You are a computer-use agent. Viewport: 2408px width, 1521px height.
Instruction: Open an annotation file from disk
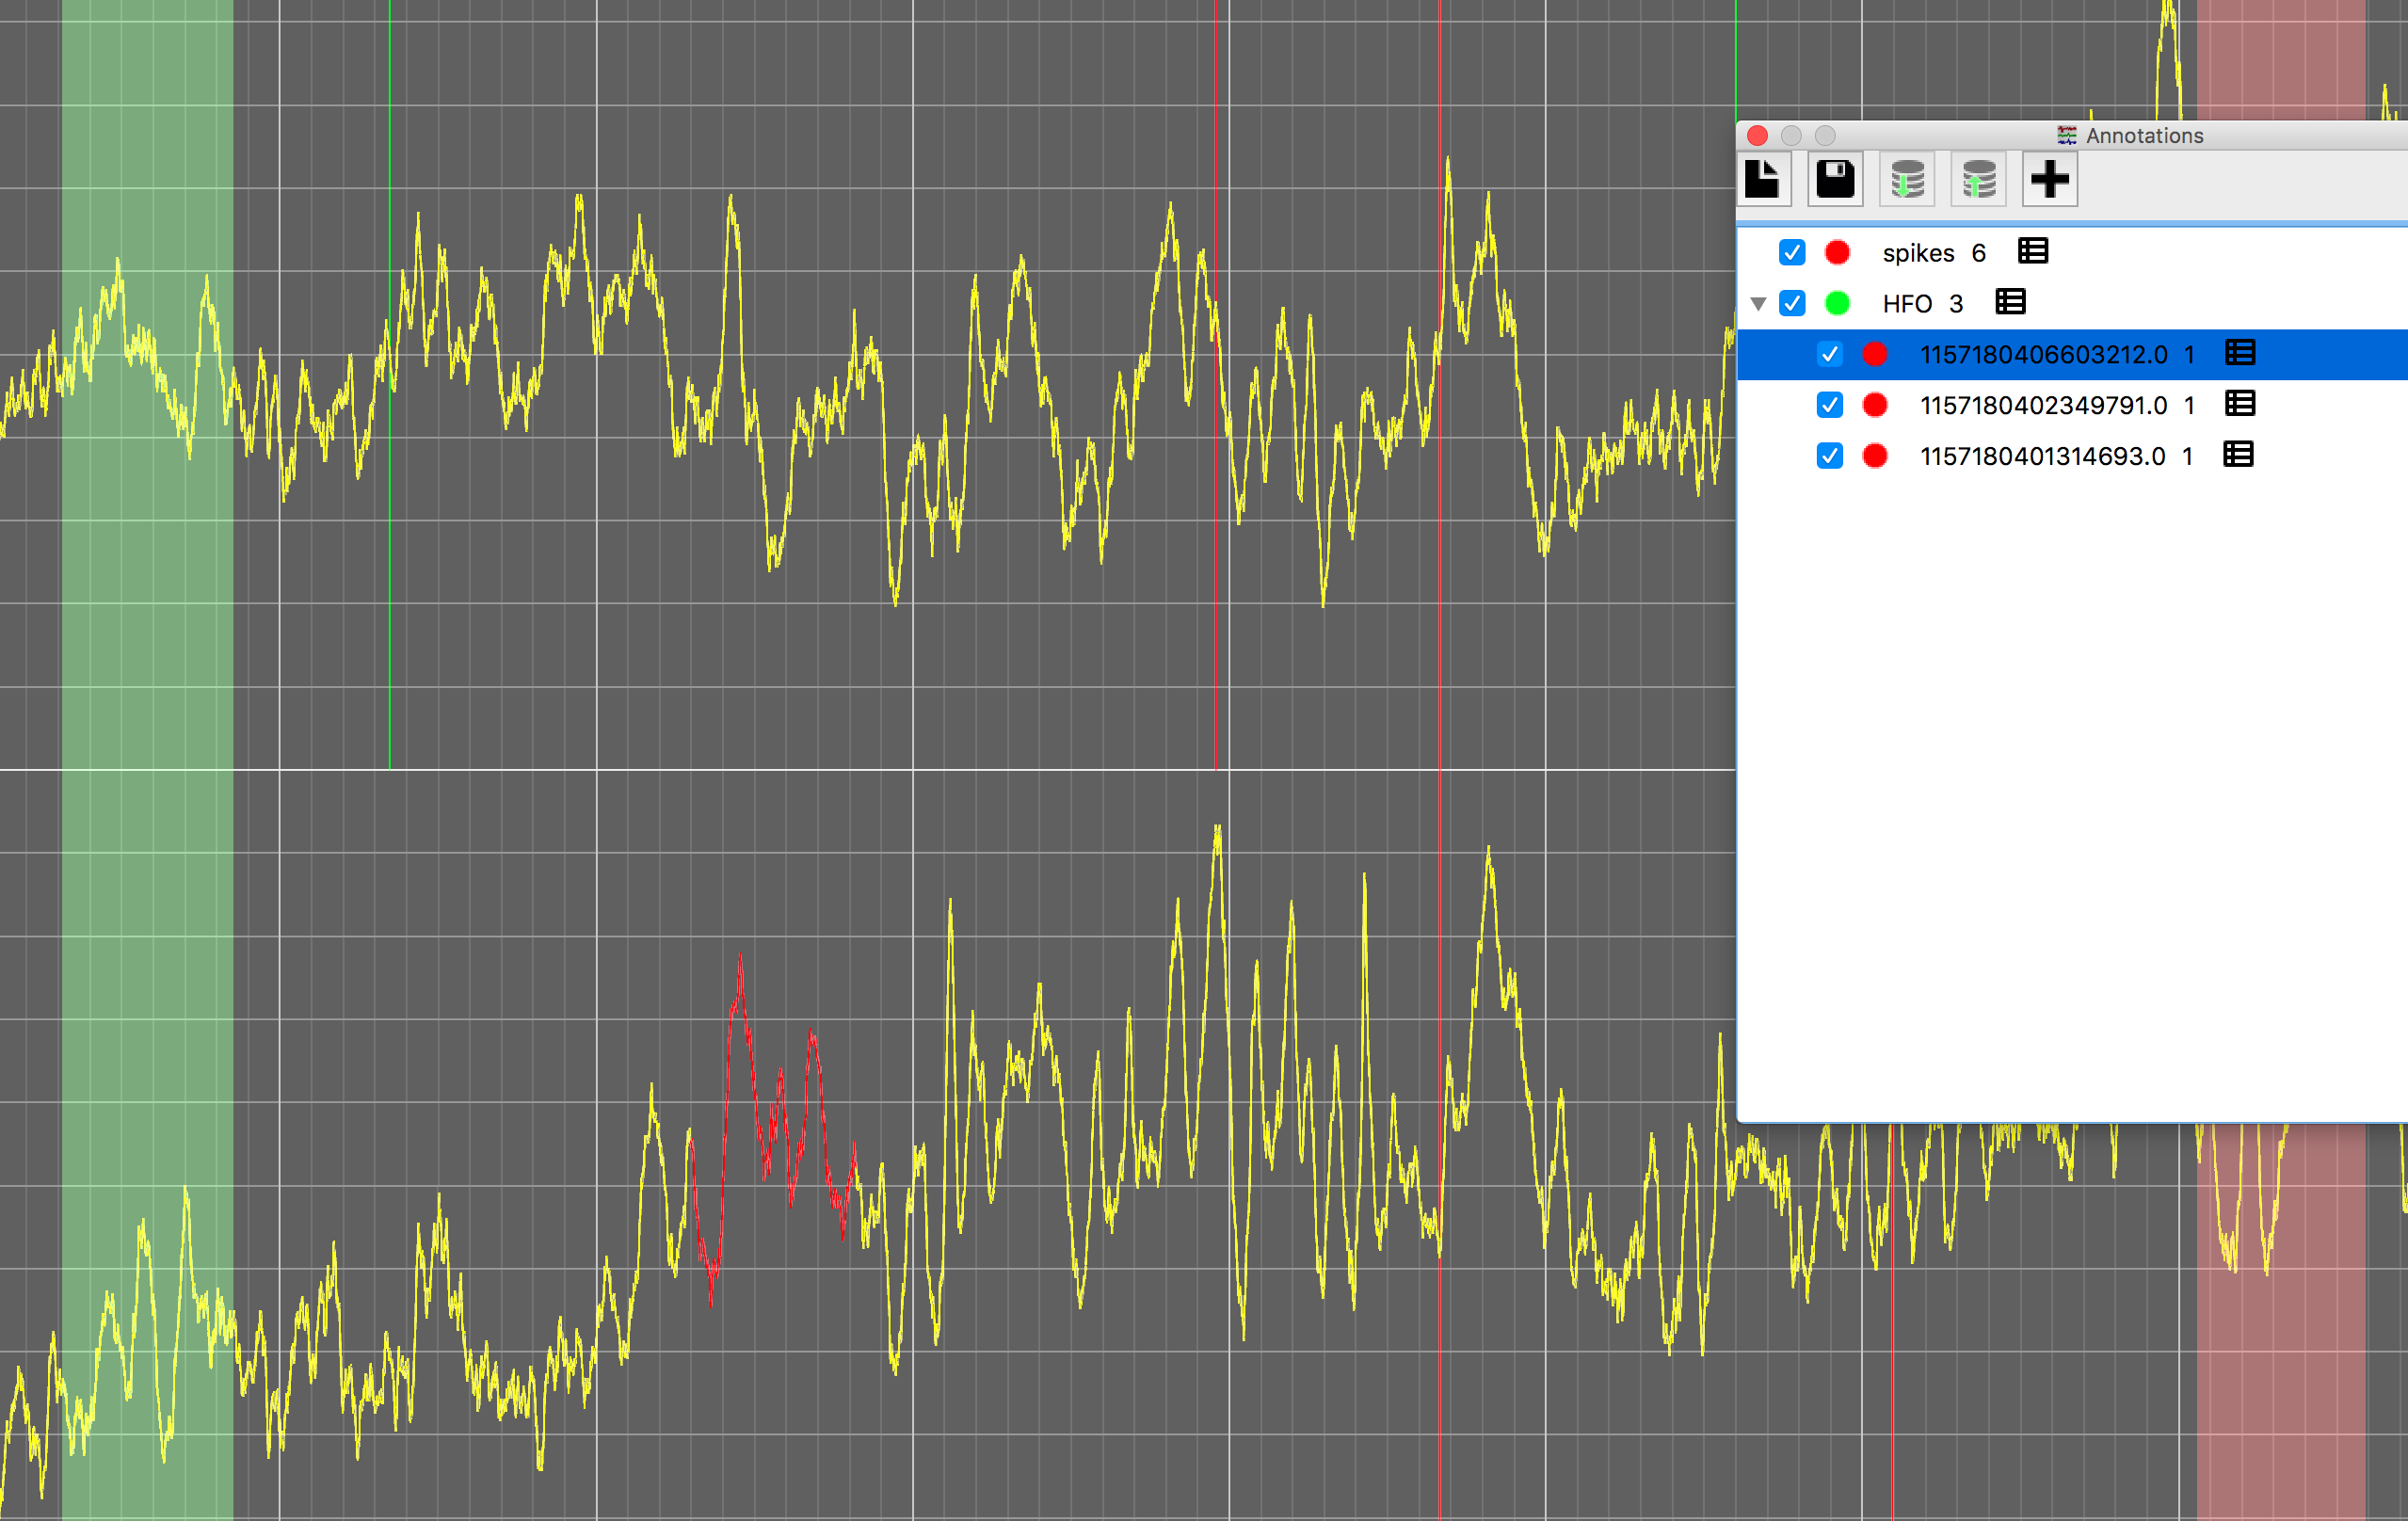click(1763, 178)
